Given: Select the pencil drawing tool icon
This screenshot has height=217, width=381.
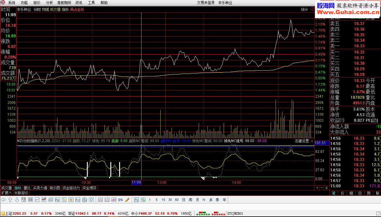Looking at the screenshot, I should (x=127, y=200).
